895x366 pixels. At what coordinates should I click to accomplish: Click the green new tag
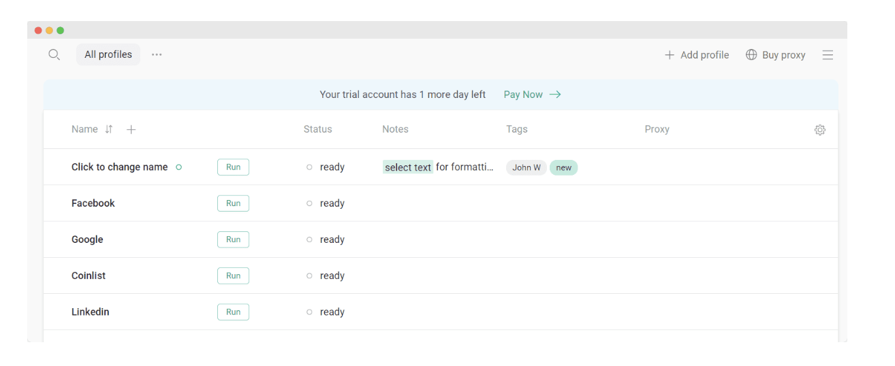click(x=564, y=167)
